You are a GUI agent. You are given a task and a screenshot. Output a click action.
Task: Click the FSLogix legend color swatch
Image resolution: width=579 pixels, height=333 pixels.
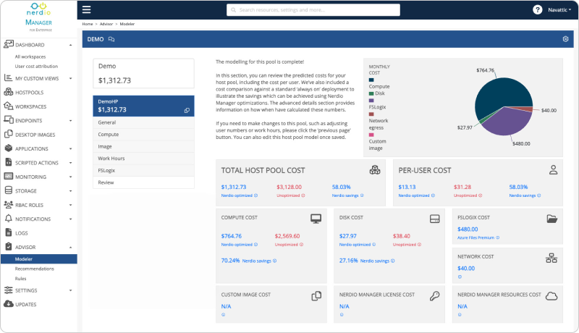[371, 101]
